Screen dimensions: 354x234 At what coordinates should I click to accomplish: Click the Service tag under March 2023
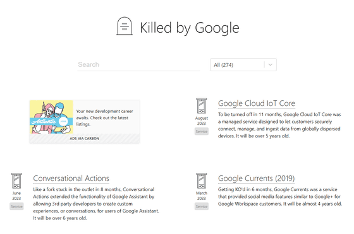coord(202,206)
